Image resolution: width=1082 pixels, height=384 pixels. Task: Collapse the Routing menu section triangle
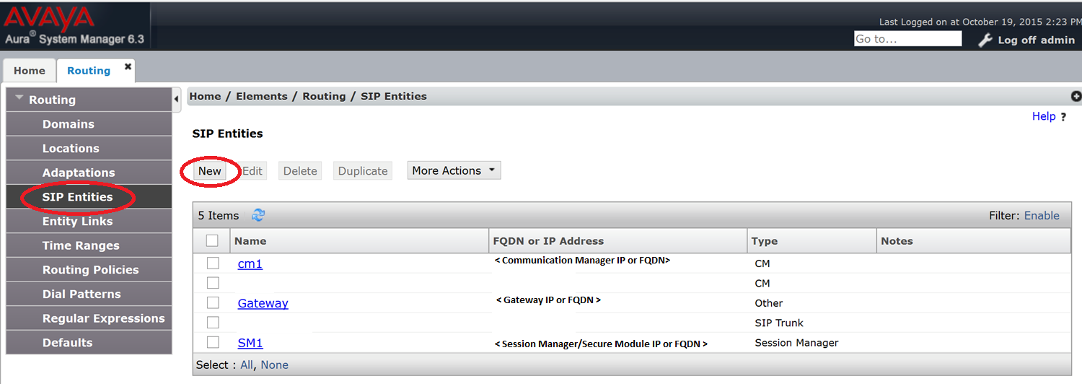pos(19,98)
